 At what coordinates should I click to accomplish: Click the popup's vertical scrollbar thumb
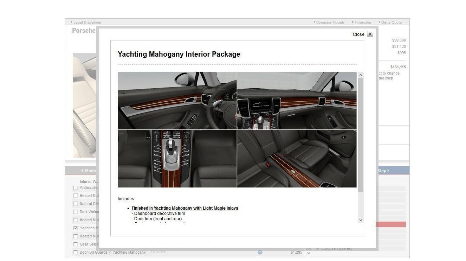coord(361,135)
